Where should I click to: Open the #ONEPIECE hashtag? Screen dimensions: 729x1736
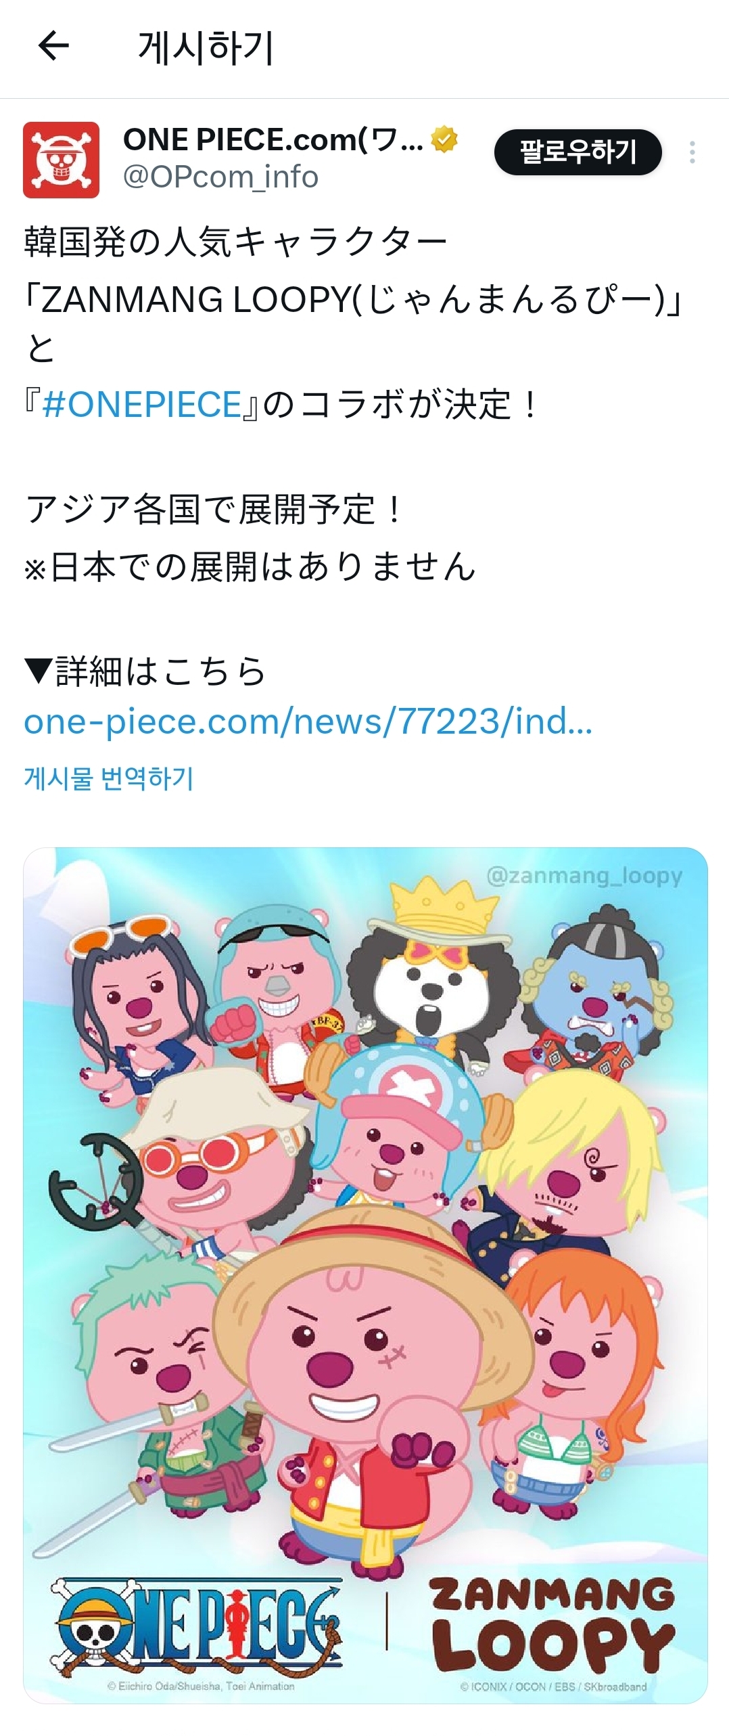[x=141, y=404]
